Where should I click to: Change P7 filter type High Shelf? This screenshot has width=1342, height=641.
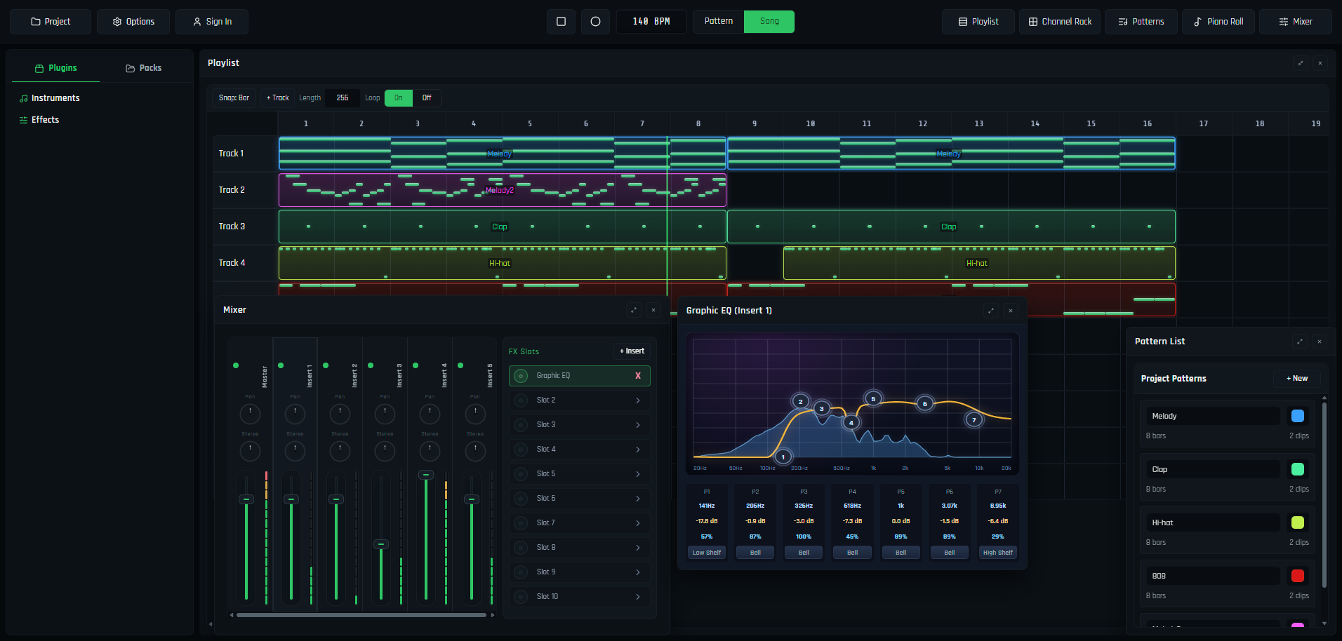click(x=998, y=553)
